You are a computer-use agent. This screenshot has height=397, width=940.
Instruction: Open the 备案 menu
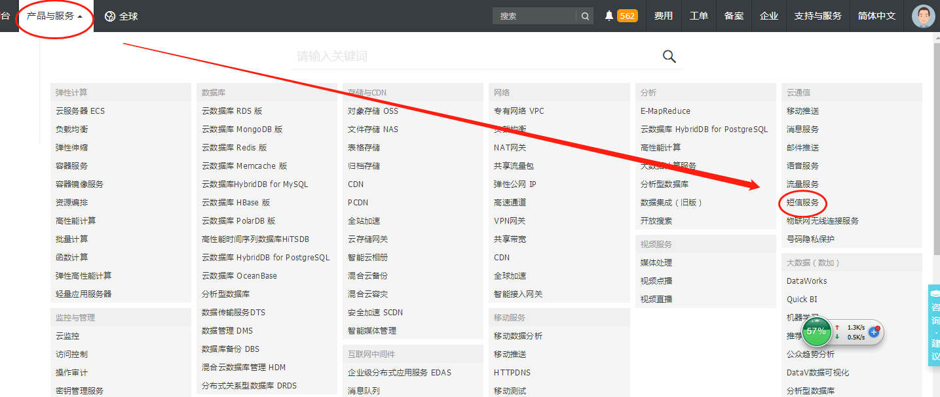point(734,16)
